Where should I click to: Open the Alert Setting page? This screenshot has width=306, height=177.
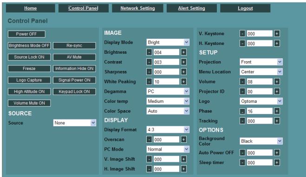click(x=192, y=8)
